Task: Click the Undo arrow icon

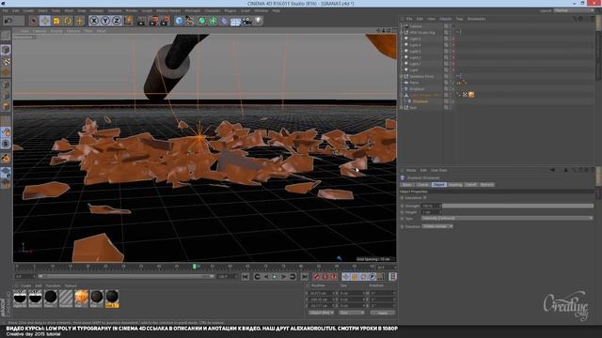Action: coord(8,21)
